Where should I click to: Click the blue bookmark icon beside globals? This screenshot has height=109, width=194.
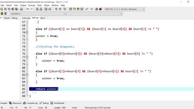(x=5, y=13)
